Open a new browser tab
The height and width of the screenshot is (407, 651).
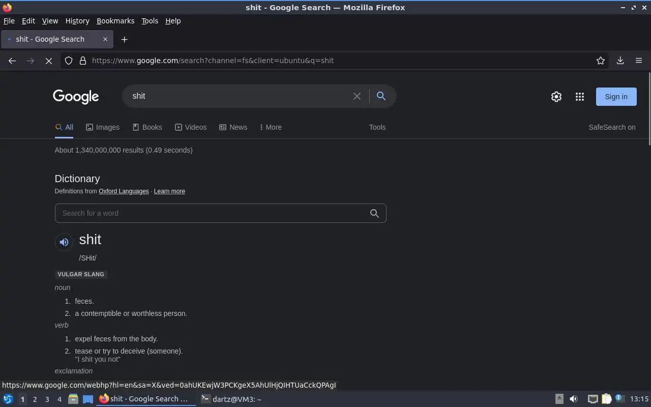124,39
